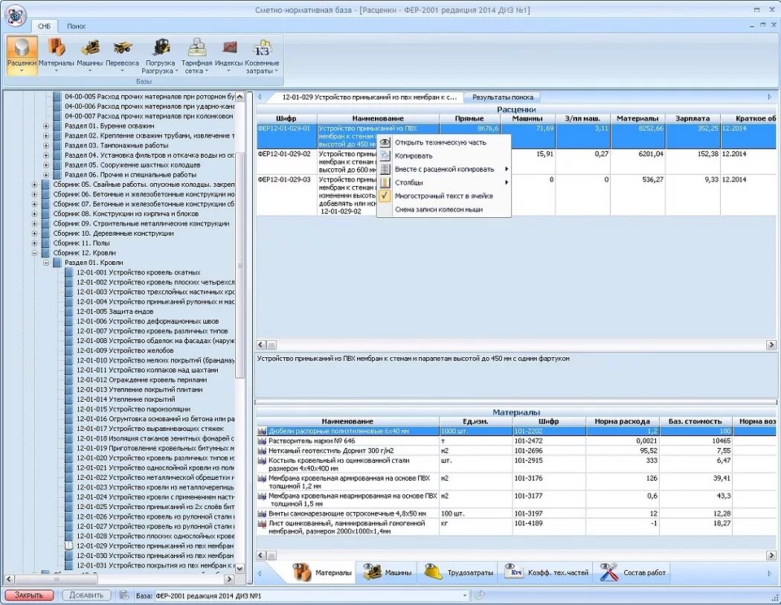Screen dimensions: 781x605
Task: Expand Раздел 01. Бурение скважин
Action: [x=46, y=126]
